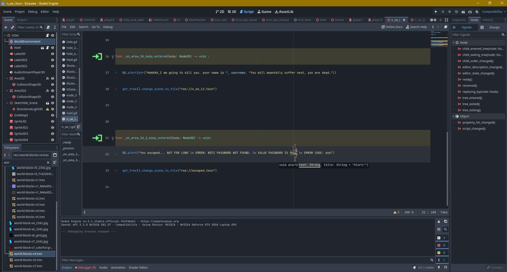Viewport: 507px width, 272px height.
Task: Collapse the Object signals section
Action: click(x=453, y=116)
